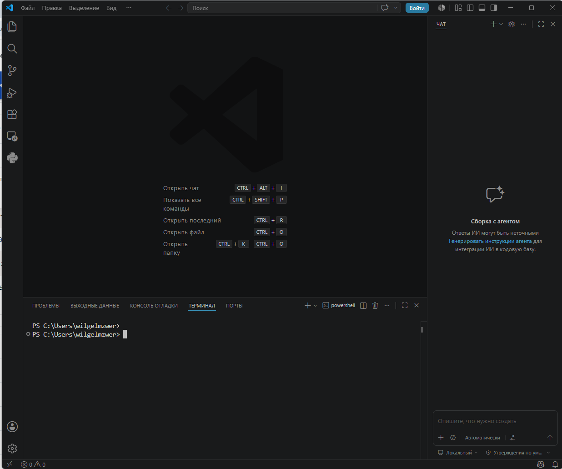562x469 pixels.
Task: Open the Extensions view
Action: [x=12, y=114]
